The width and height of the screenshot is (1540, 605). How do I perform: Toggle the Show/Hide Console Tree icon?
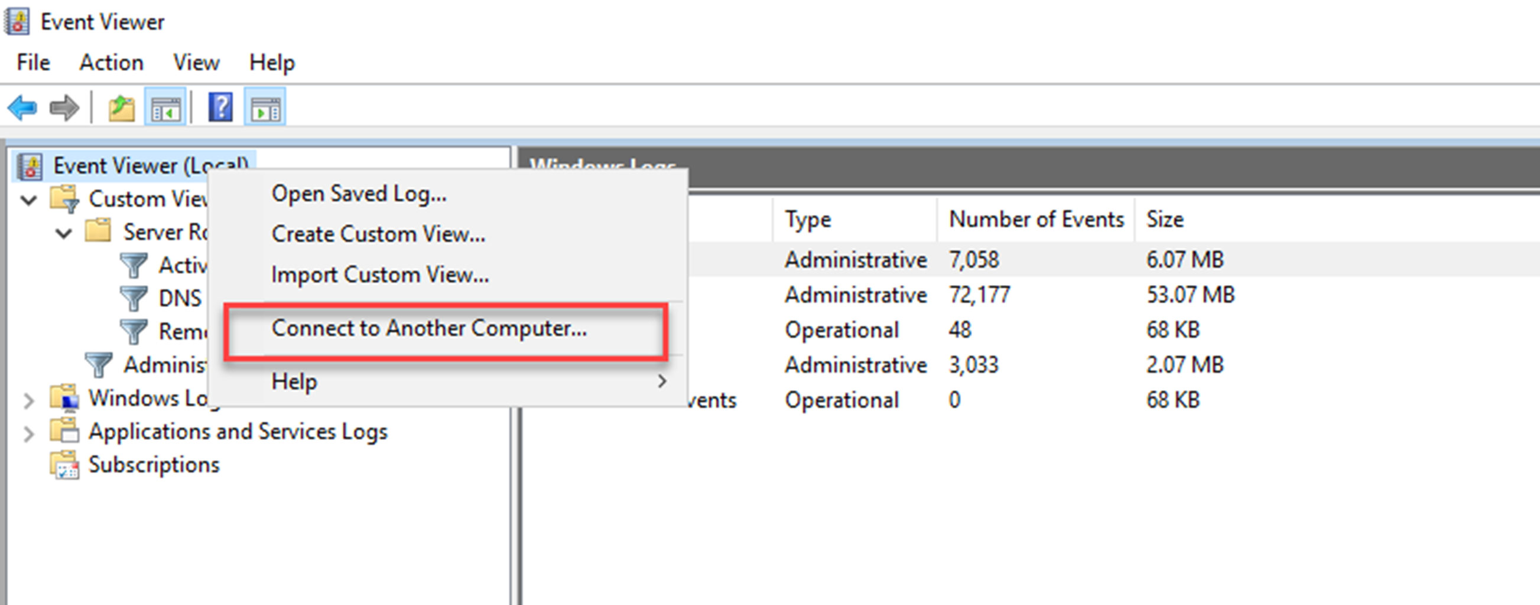coord(165,108)
